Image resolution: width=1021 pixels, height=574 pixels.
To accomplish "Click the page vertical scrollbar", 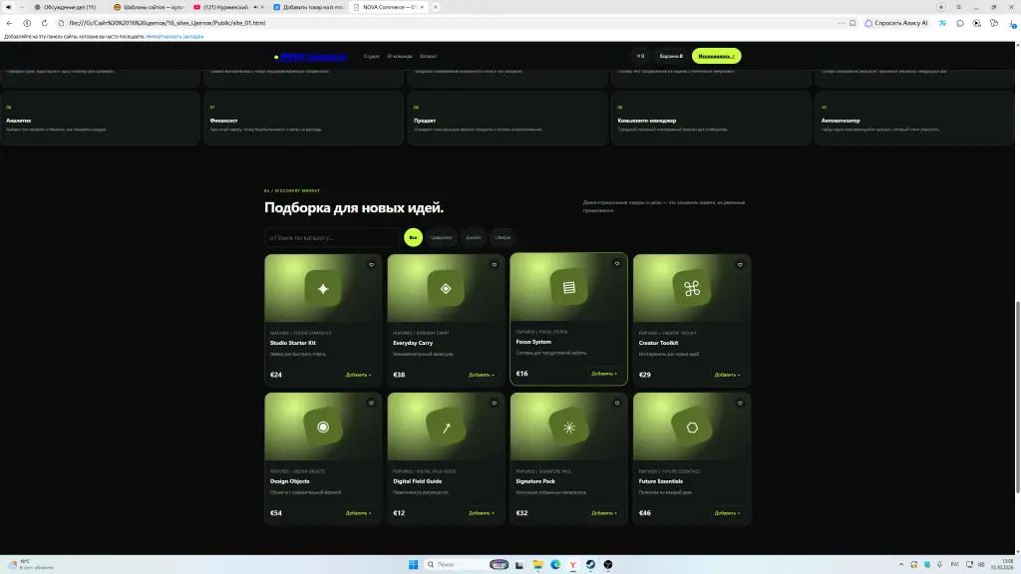I will [x=1017, y=397].
